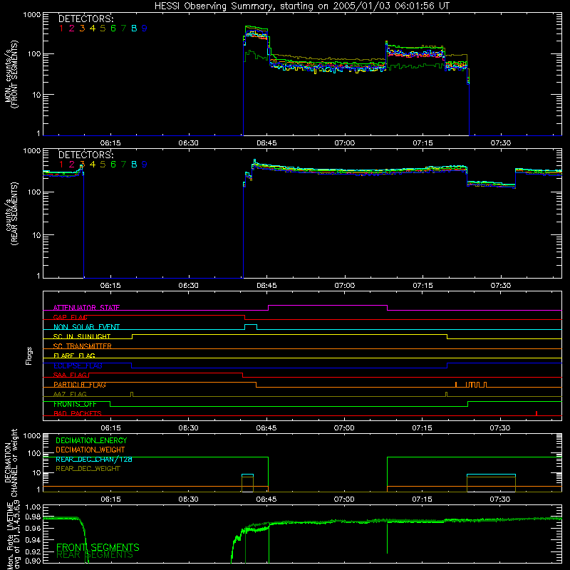Screen dimensions: 570x570
Task: Click 07:30 tick below the Flags panel
Action: coord(500,428)
